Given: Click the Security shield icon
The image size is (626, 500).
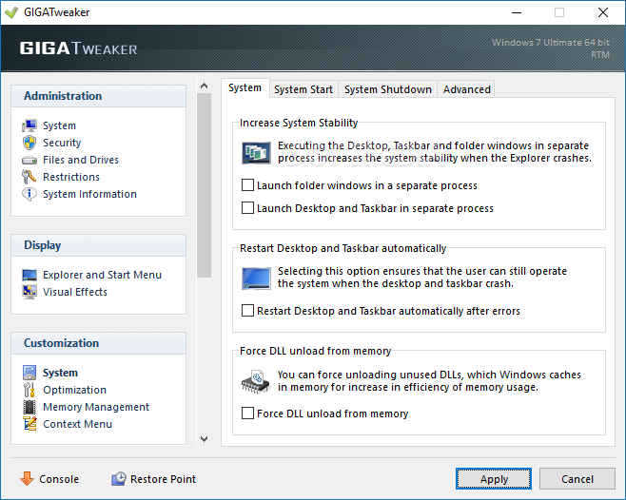Looking at the screenshot, I should (29, 143).
